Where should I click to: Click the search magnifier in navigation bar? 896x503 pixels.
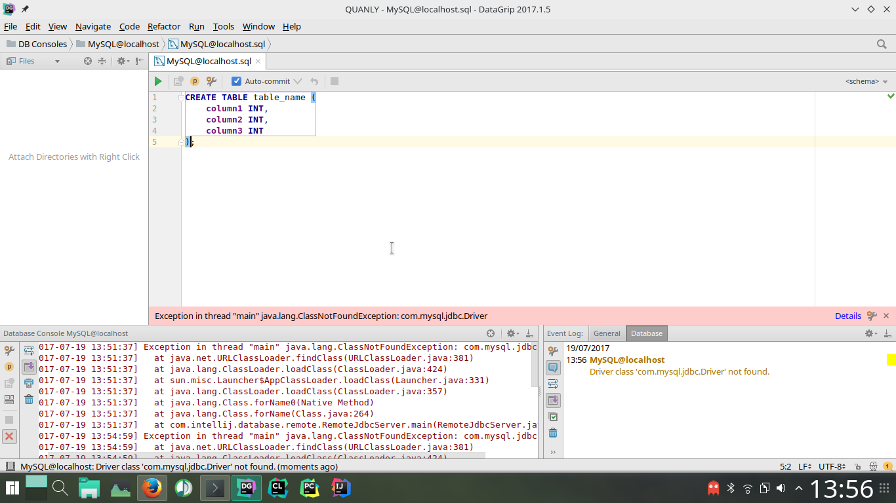click(882, 44)
